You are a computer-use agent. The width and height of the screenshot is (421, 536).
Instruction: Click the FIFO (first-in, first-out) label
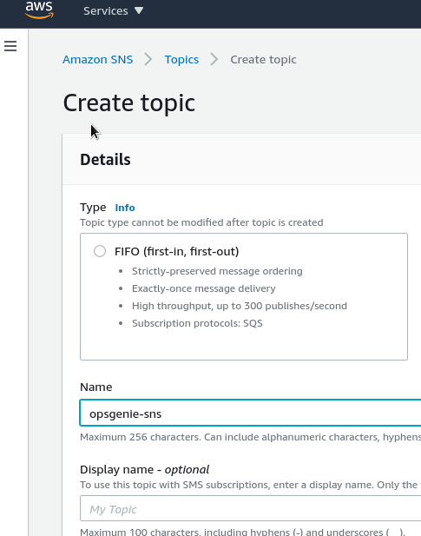[177, 251]
